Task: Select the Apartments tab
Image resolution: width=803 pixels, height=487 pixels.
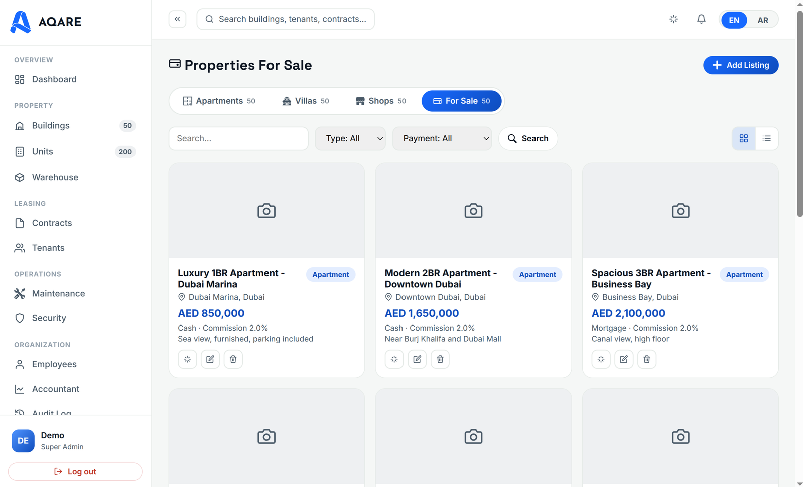Action: point(219,101)
